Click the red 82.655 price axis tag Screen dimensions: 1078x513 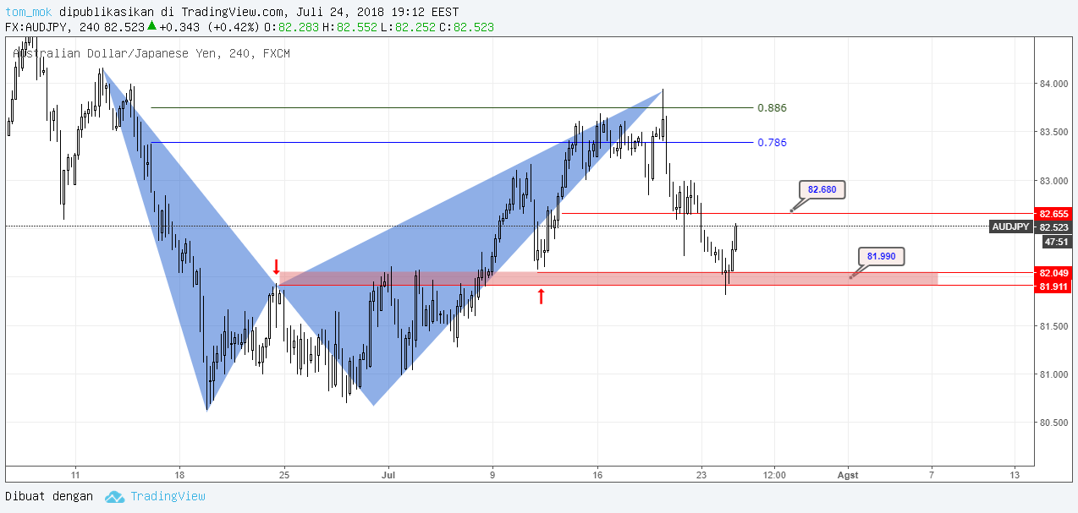pos(1053,214)
